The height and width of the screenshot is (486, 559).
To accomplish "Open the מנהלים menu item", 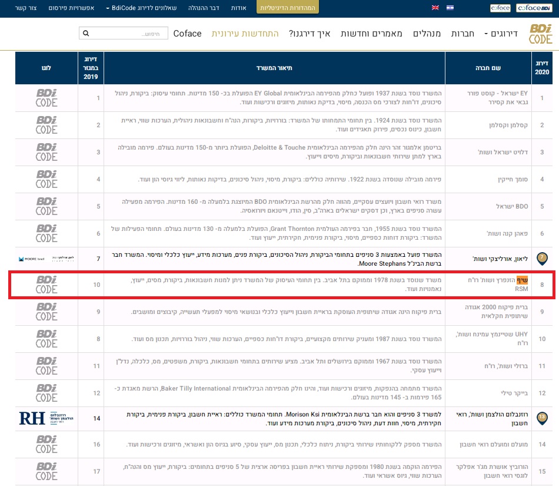I will 428,34.
